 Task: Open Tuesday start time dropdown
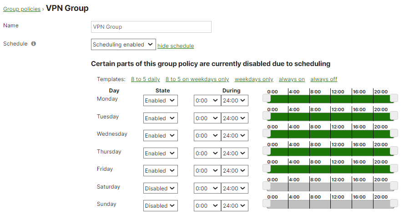coord(207,118)
